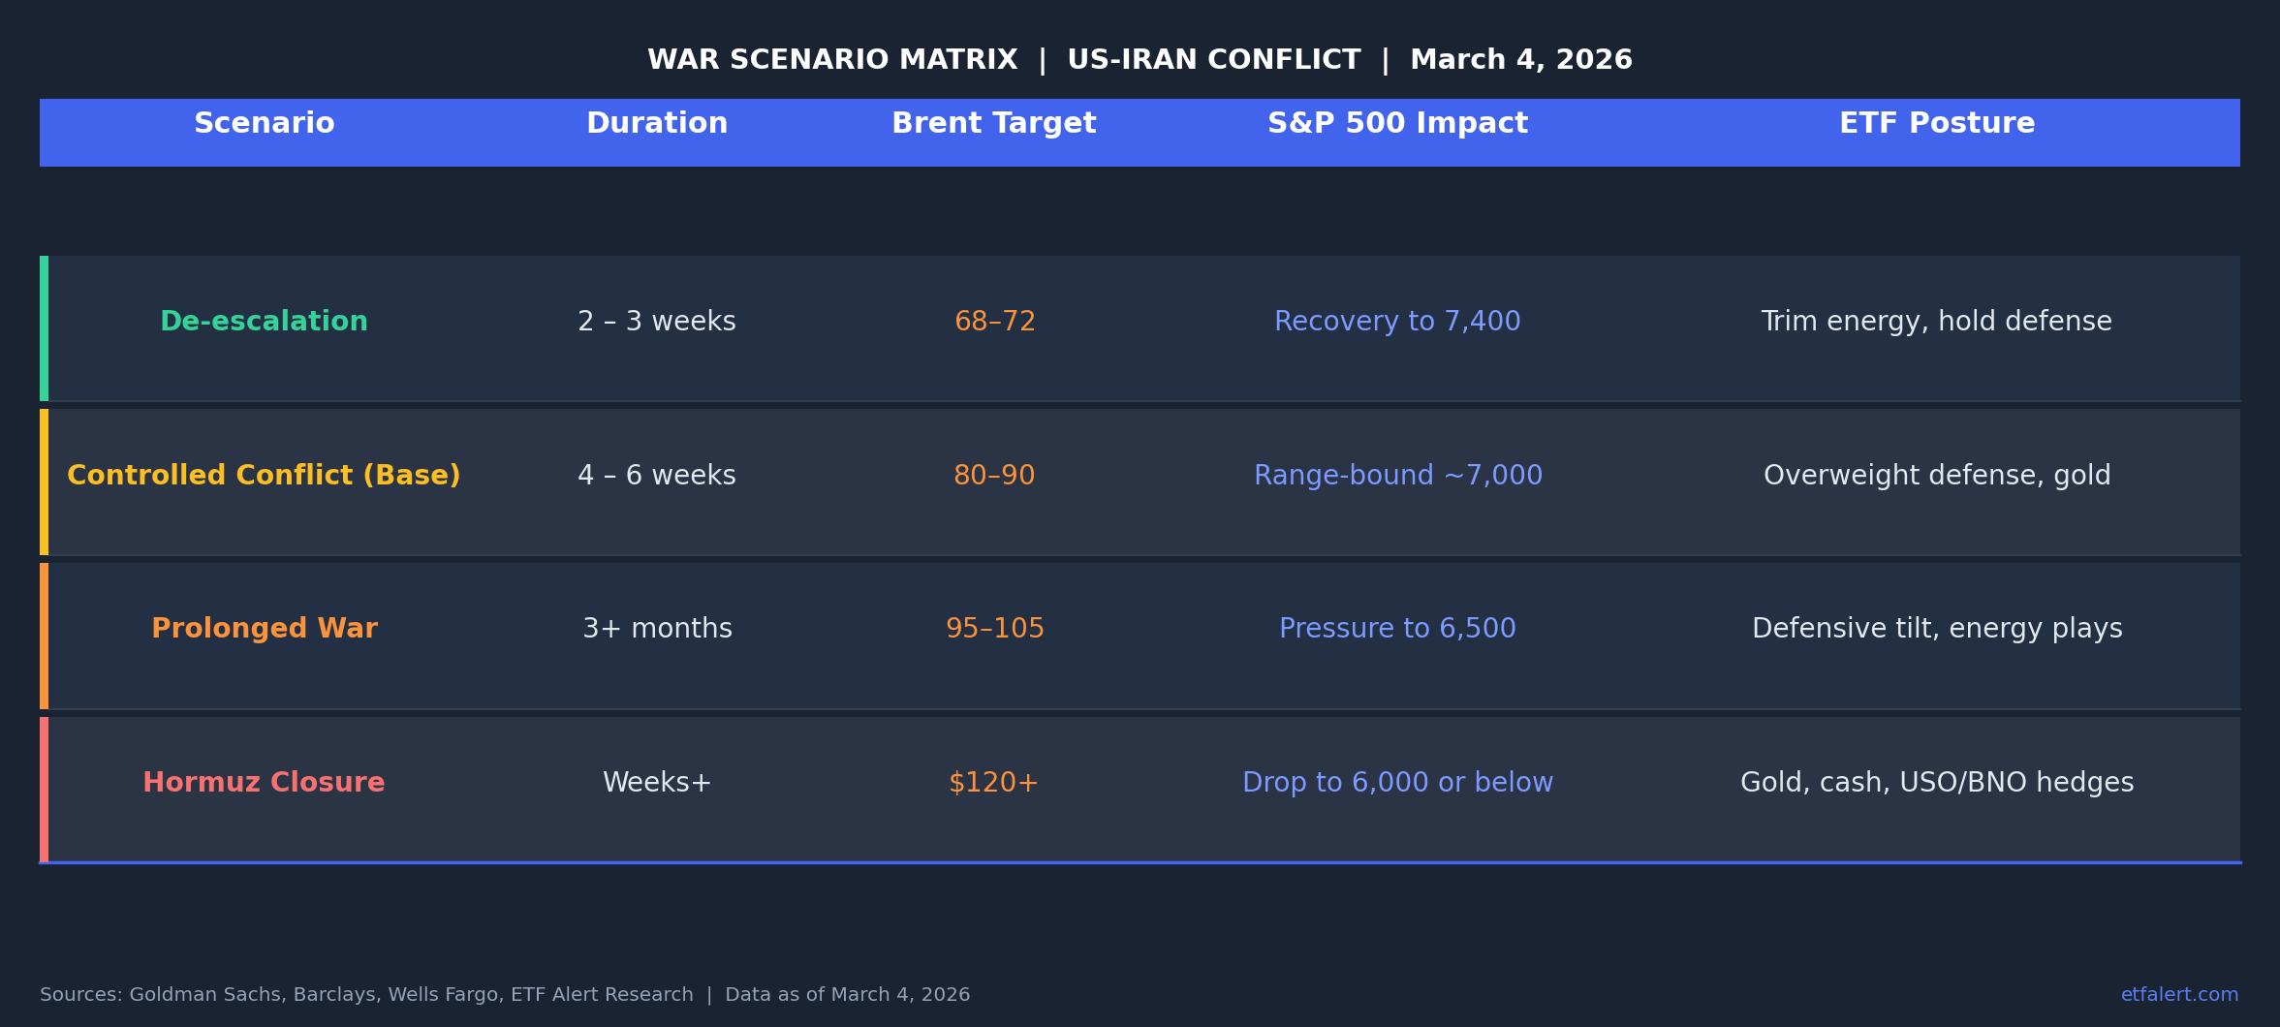Select the Drop to 6,000 or below cell
Screen dimensions: 2280x1027
click(x=1397, y=783)
